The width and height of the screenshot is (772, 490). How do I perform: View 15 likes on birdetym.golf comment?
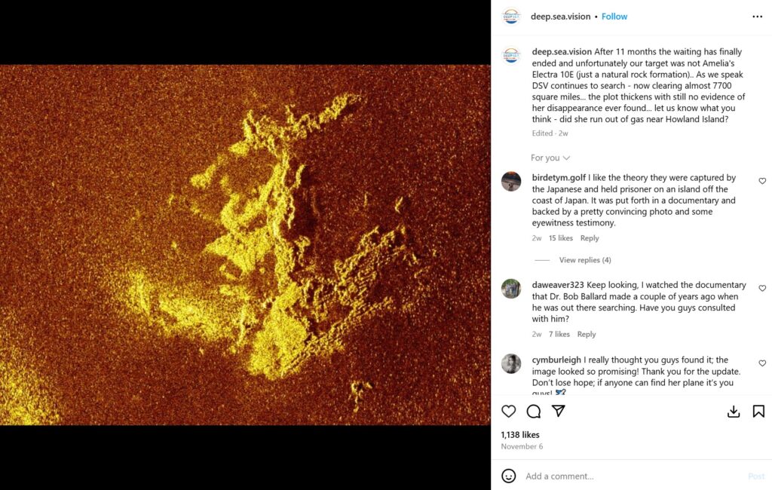coord(561,238)
